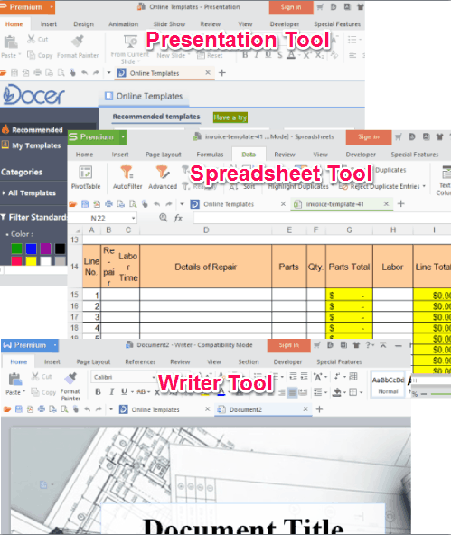The image size is (451, 535).
Task: Add new tab with plus in Writer
Action: pos(319,409)
